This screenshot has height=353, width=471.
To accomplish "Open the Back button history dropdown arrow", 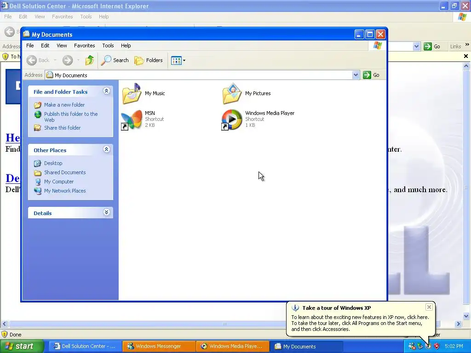I will 55,60.
